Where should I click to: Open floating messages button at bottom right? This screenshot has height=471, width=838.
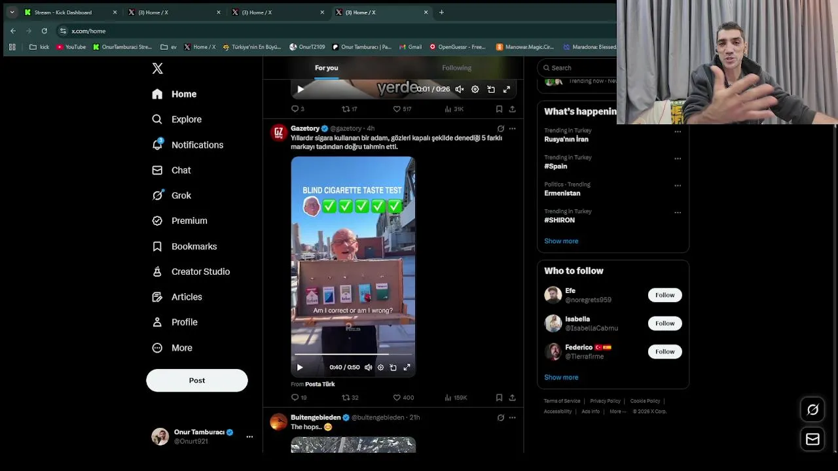click(x=812, y=440)
